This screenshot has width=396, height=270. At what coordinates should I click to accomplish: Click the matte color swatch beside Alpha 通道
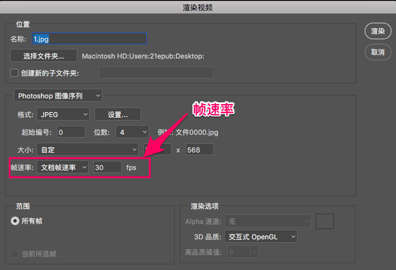coord(324,221)
